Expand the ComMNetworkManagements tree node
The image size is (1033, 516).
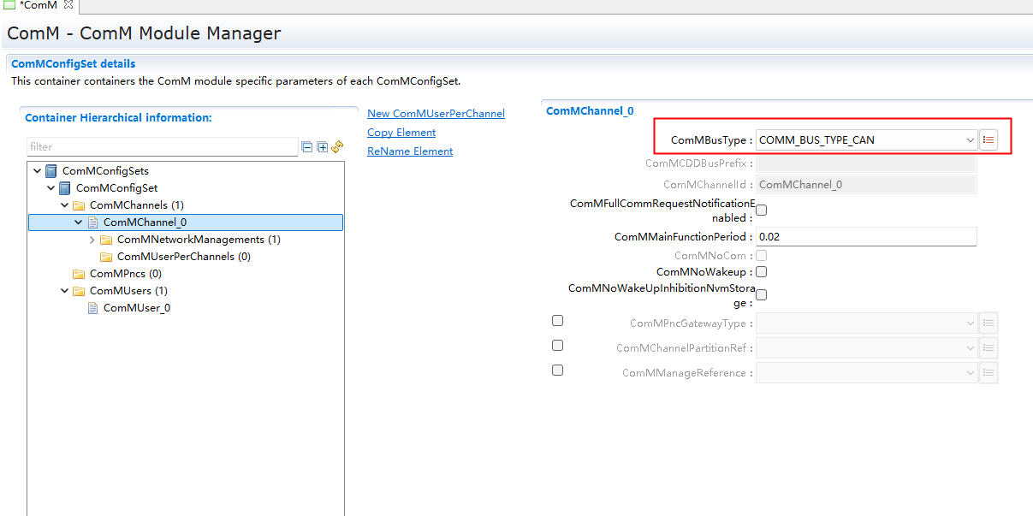coord(92,240)
